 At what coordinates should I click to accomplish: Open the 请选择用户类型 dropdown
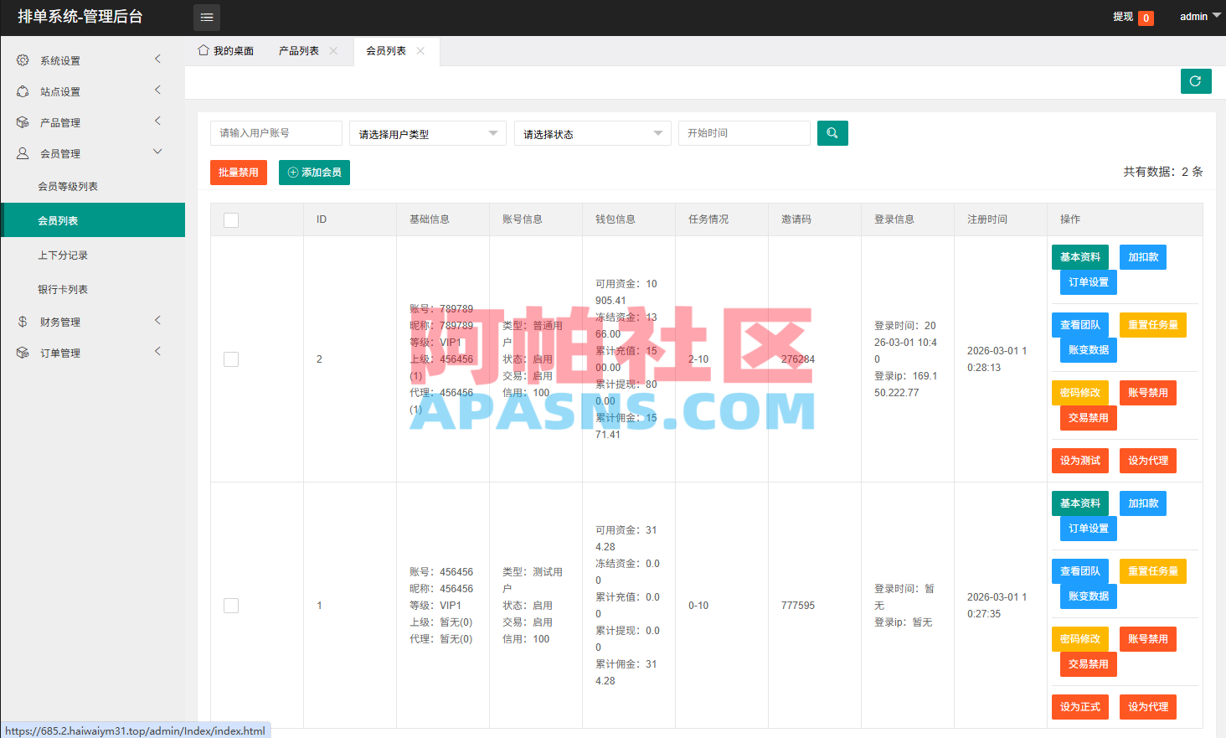click(428, 133)
